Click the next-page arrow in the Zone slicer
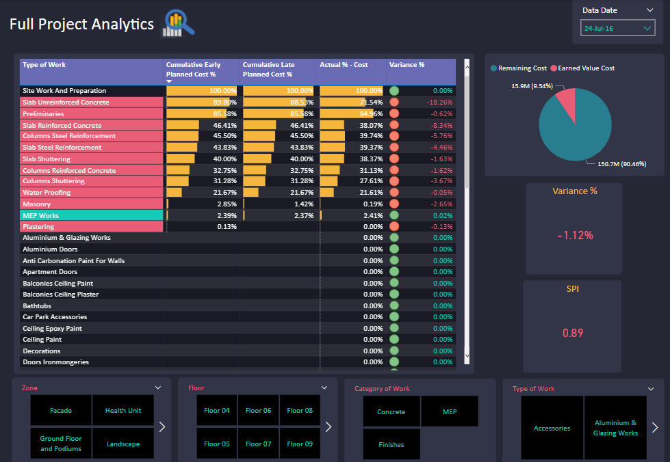This screenshot has height=462, width=670. (162, 426)
